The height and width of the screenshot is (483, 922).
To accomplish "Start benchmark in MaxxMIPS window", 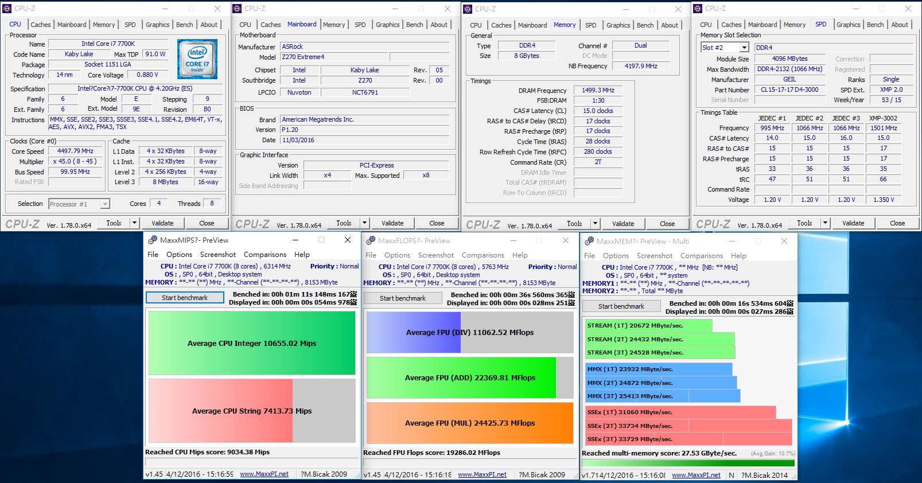I will [x=185, y=298].
